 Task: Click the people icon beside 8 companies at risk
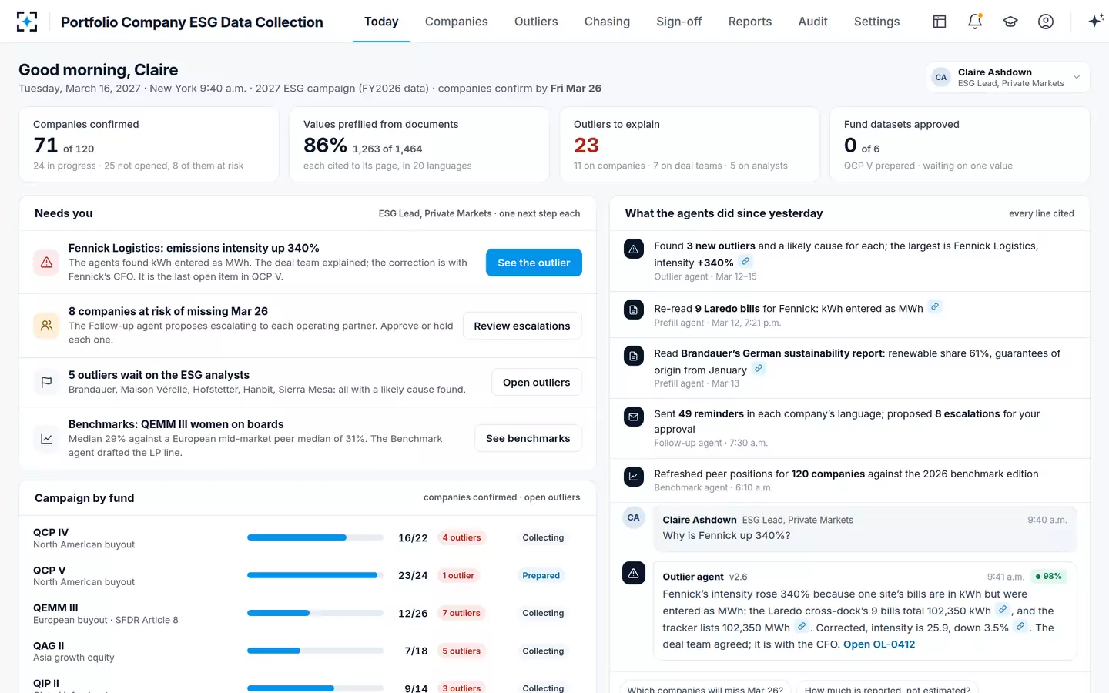click(46, 326)
